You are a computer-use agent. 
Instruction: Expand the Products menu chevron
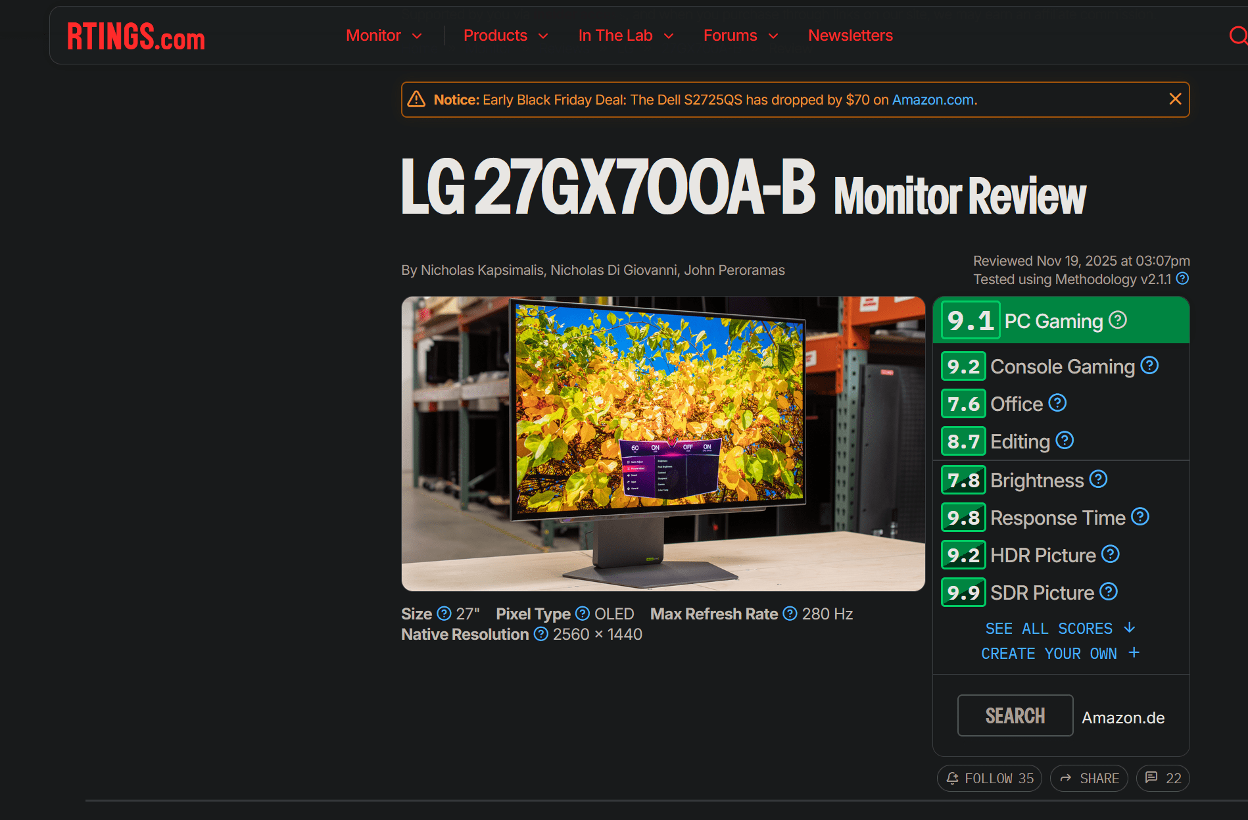543,36
